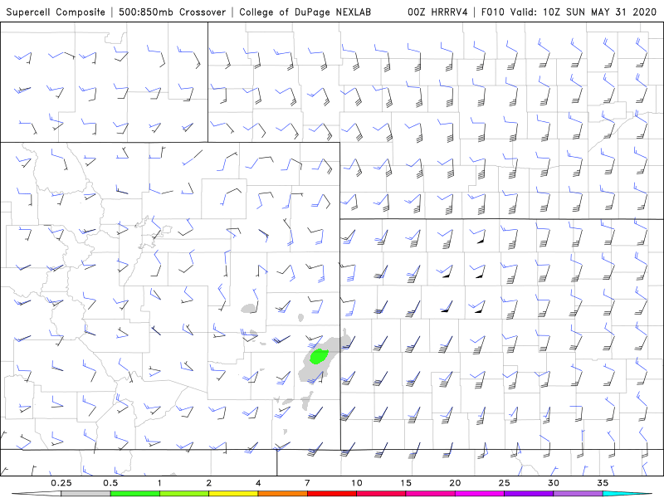The width and height of the screenshot is (664, 498).
Task: Select the gray 0.25–0.5 color bar segment
Action: tap(85, 494)
